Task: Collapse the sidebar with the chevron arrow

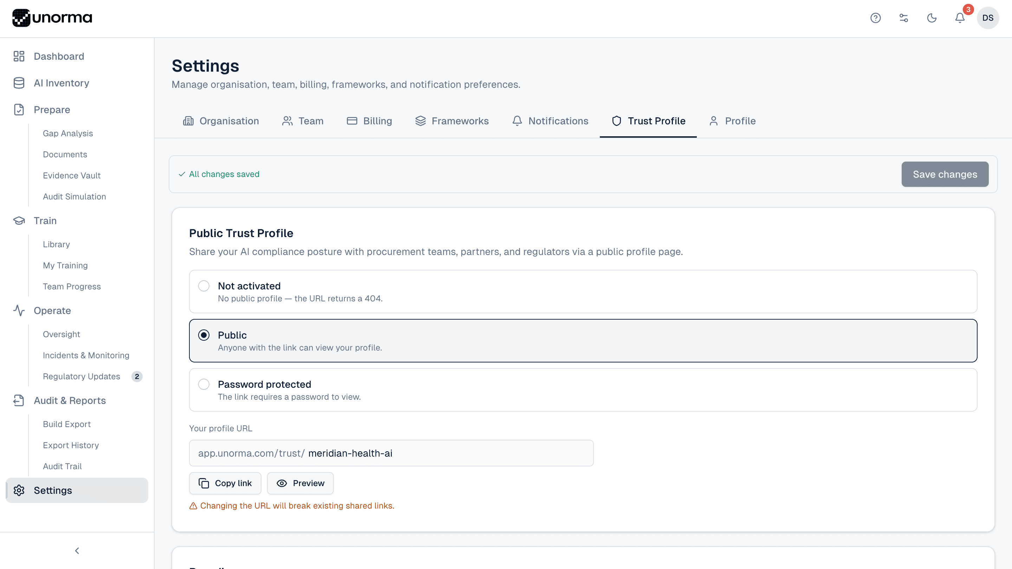Action: click(77, 550)
